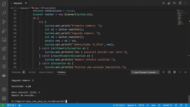Click the remote window indicator in status bar
This screenshot has width=190, height=107.
click(3, 105)
